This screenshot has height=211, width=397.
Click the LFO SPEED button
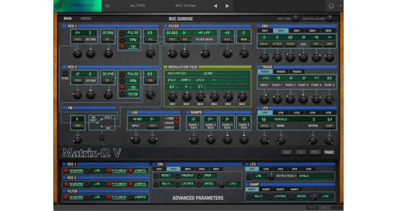[264, 126]
